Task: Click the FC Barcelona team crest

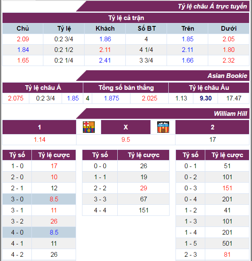Action: point(89,127)
